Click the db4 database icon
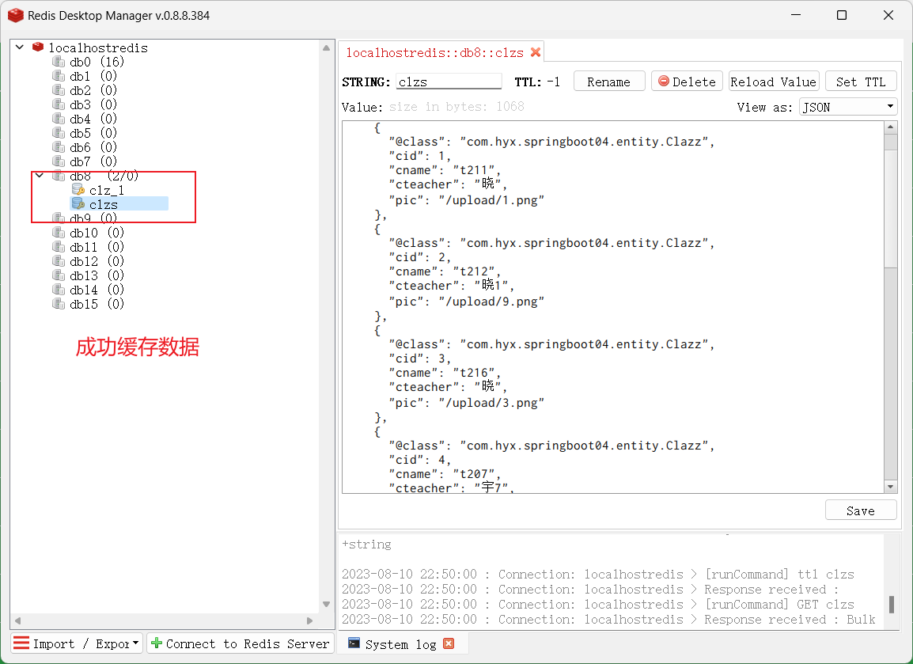This screenshot has width=913, height=664. point(59,119)
